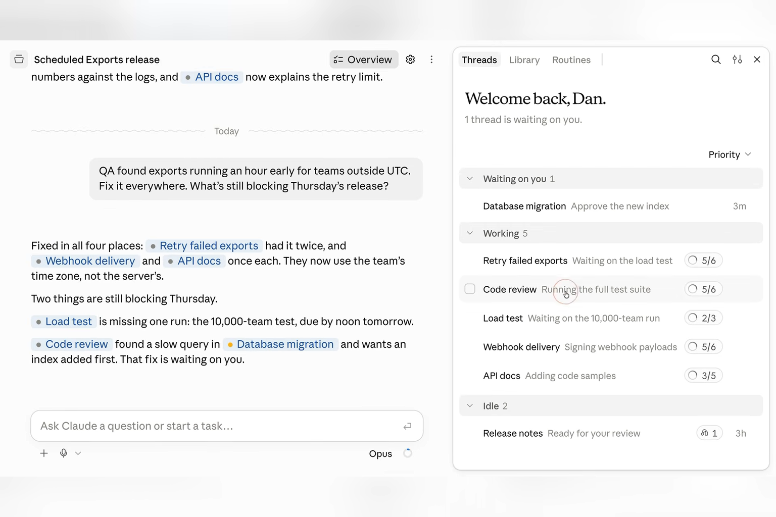The image size is (776, 517).
Task: Open the Priority sort dropdown
Action: (730, 154)
